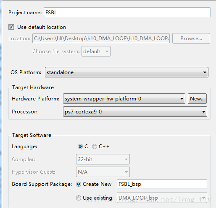The height and width of the screenshot is (208, 216).
Task: Open the Processor ps7_cortexa9_0 dropdown
Action: click(x=135, y=112)
